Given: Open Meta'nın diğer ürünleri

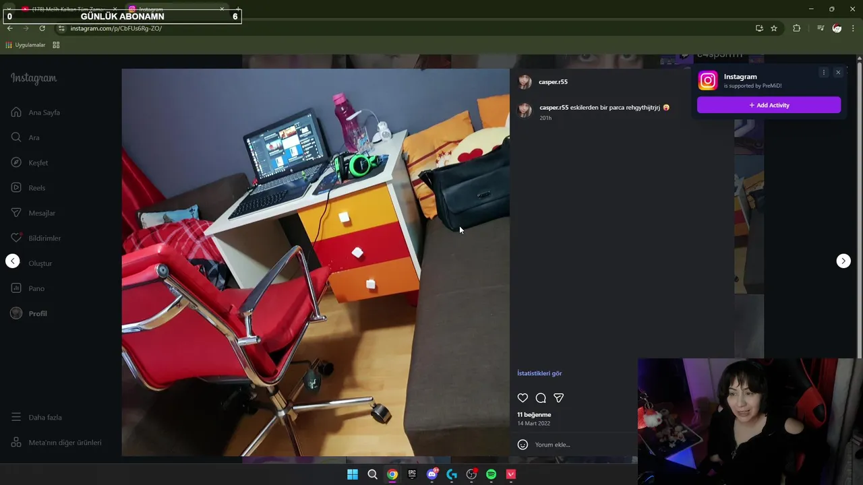Looking at the screenshot, I should click(x=56, y=443).
